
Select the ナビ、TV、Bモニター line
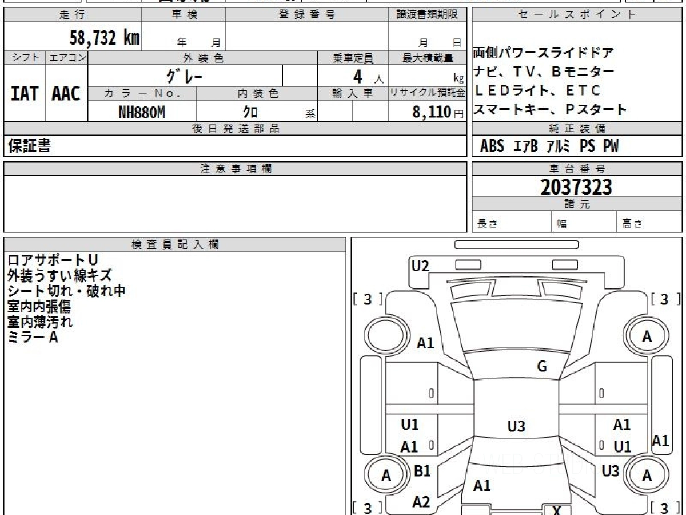pyautogui.click(x=544, y=72)
